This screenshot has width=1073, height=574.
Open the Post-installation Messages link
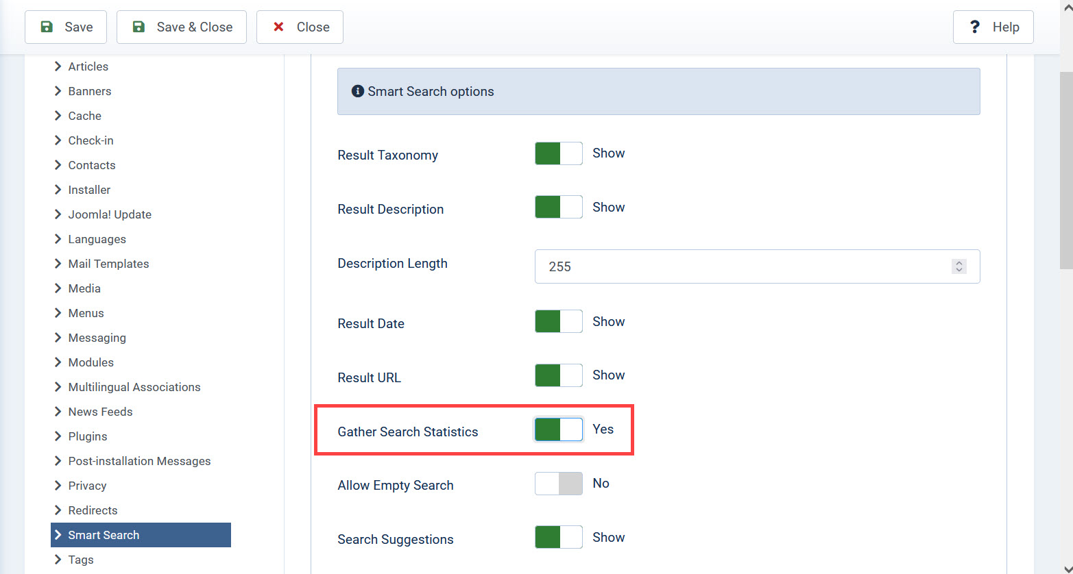point(139,461)
